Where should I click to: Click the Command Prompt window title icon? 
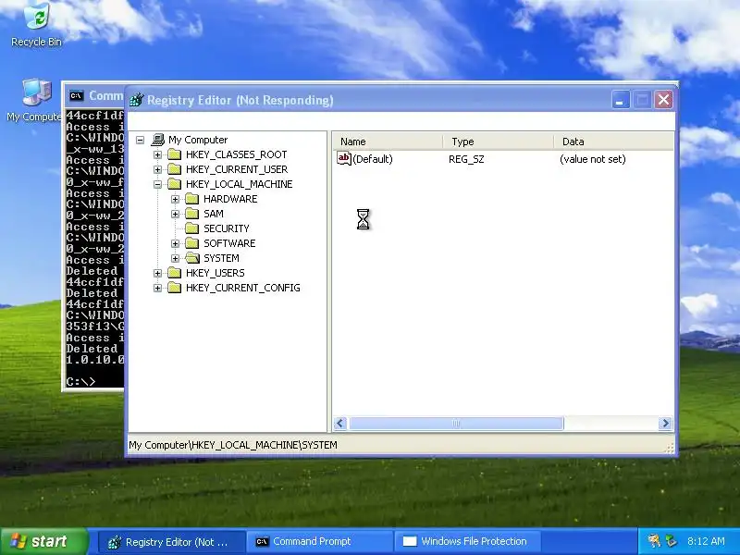point(76,96)
